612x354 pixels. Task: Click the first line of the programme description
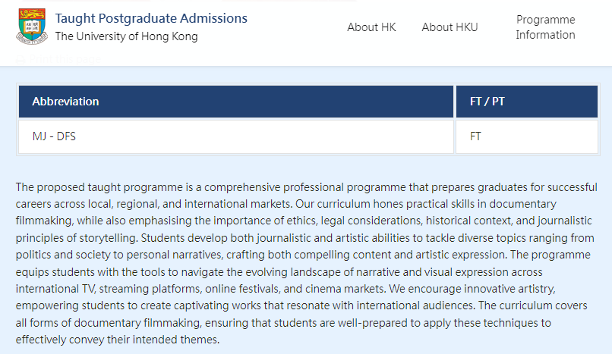pos(307,187)
